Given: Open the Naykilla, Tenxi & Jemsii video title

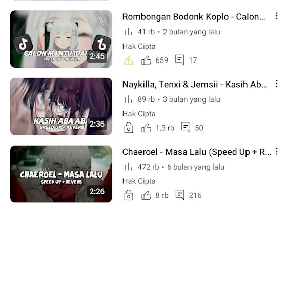Looking at the screenshot, I should 195,85.
